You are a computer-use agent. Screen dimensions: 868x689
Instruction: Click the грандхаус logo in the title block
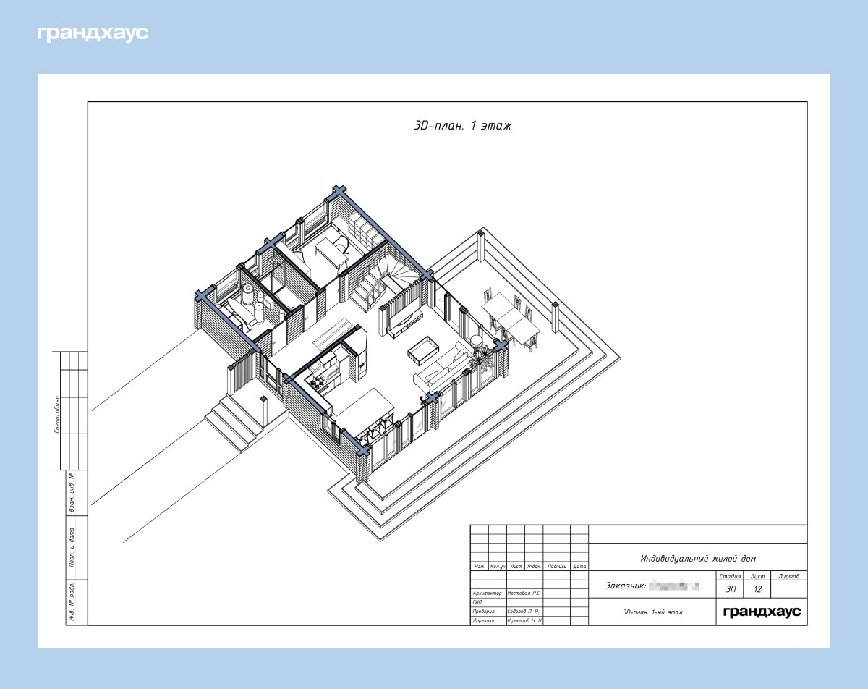click(x=762, y=612)
